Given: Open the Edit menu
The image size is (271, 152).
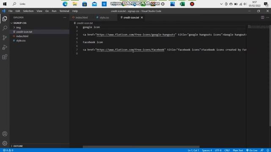Looking at the screenshot, I should 18,11.
